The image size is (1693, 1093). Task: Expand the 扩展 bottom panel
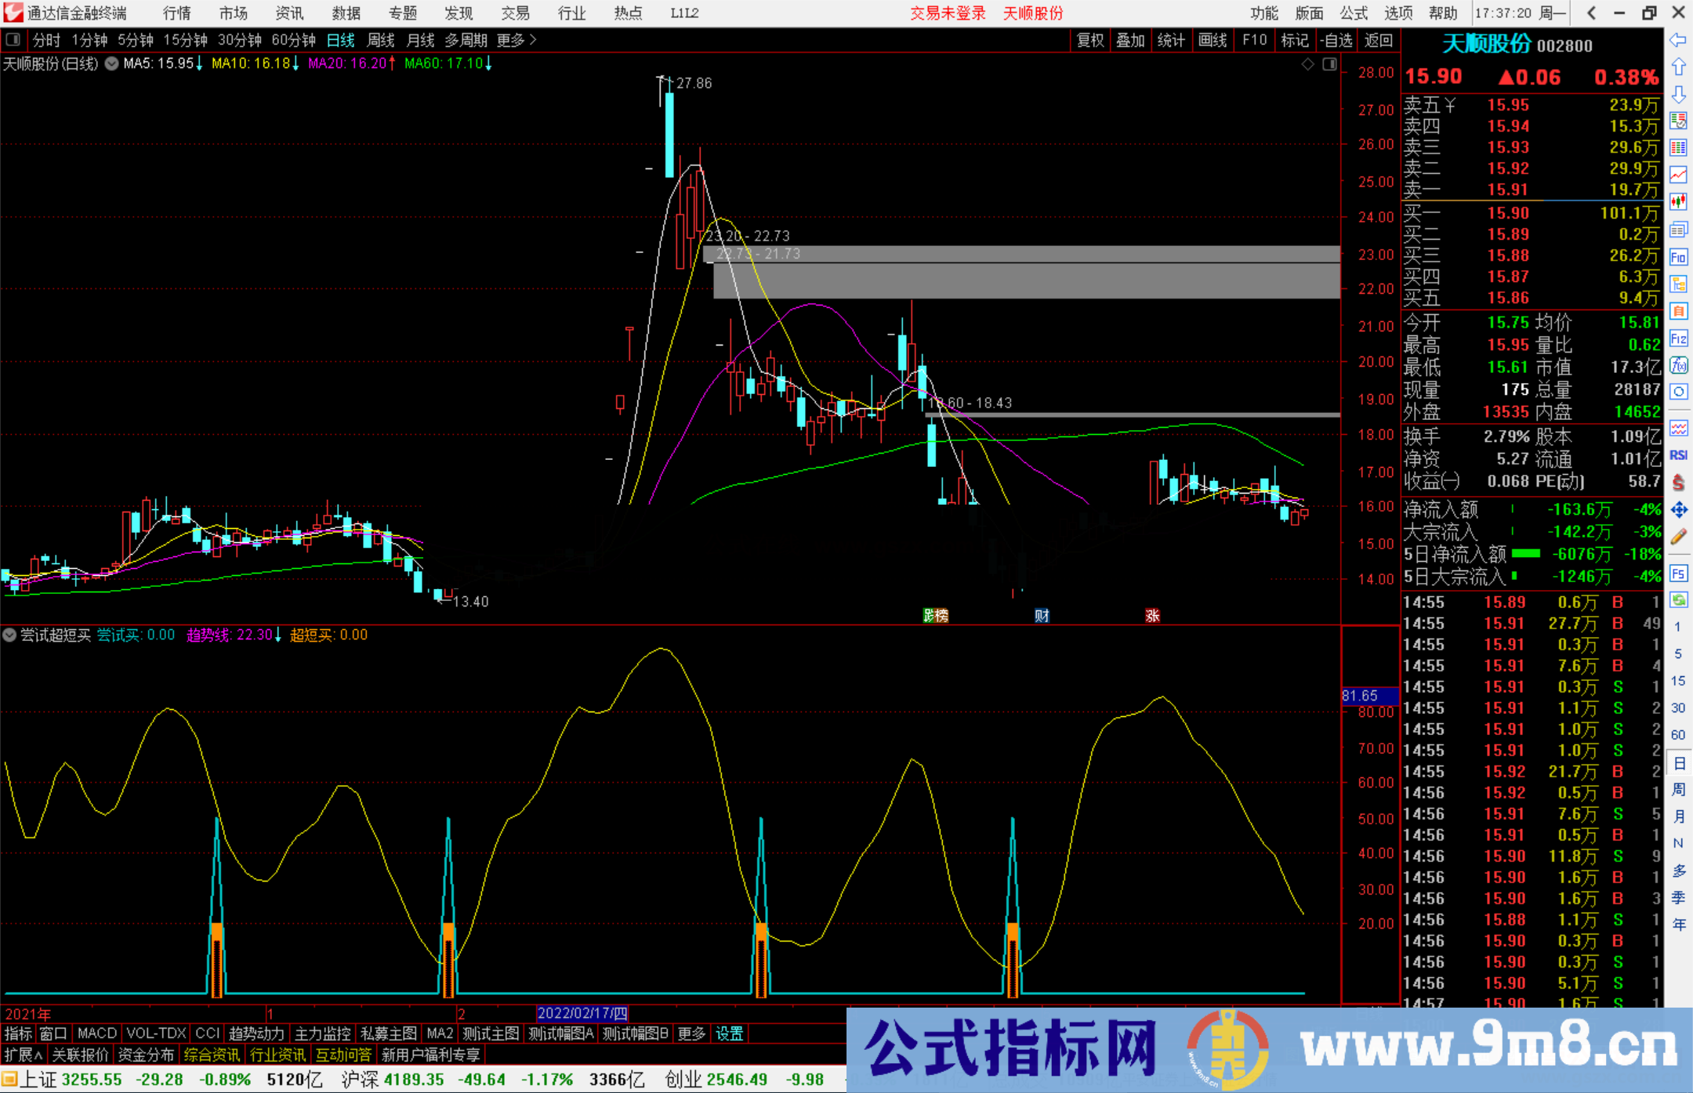pyautogui.click(x=24, y=1055)
